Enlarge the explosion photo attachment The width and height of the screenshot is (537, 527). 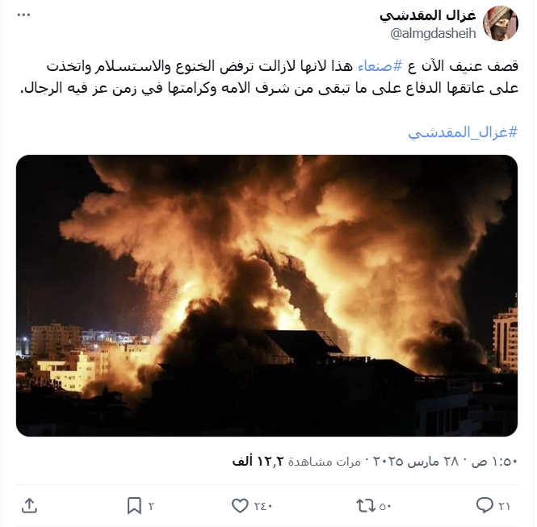(x=266, y=295)
